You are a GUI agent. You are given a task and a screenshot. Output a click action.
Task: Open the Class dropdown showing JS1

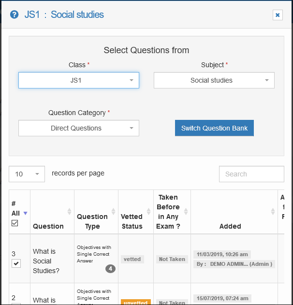pos(79,80)
